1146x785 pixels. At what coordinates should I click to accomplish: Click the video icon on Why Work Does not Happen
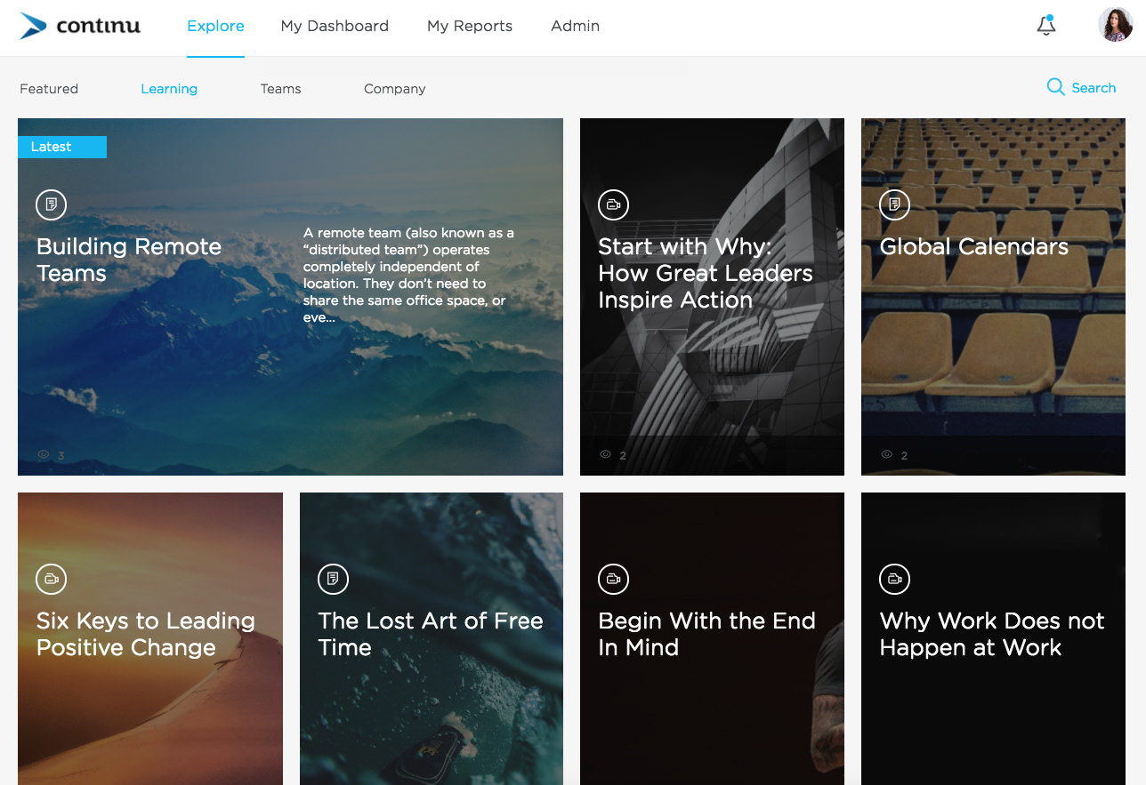point(894,579)
